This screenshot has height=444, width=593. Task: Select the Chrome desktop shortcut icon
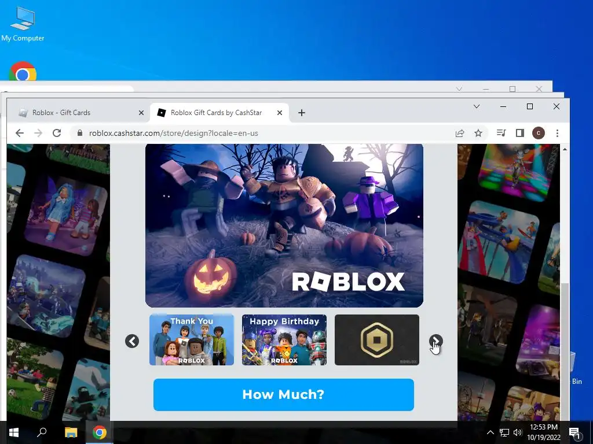23,71
